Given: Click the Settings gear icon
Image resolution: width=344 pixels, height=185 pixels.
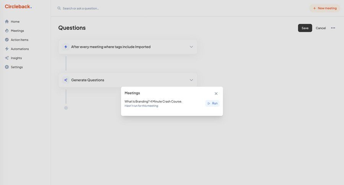Looking at the screenshot, I should click(x=6, y=67).
